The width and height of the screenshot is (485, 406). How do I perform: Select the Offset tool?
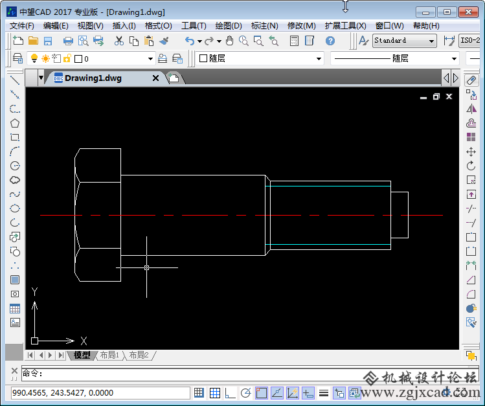[x=471, y=123]
